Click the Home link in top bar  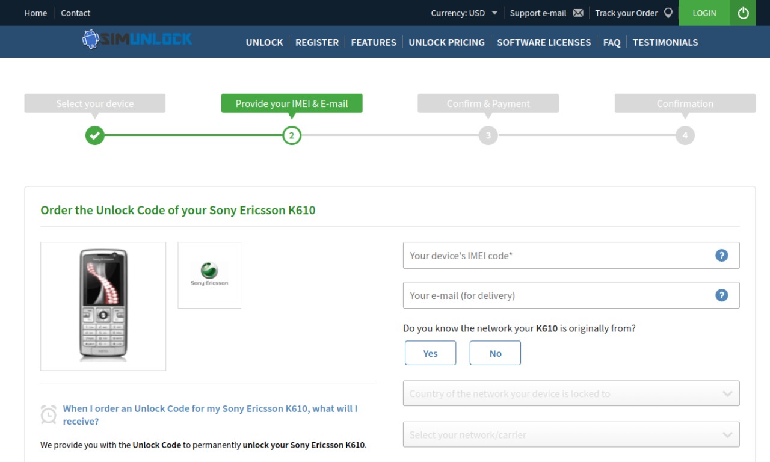pyautogui.click(x=35, y=13)
